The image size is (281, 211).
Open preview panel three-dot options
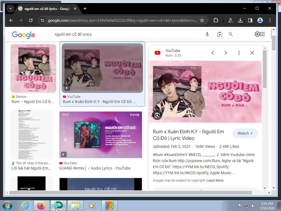[x=239, y=53]
